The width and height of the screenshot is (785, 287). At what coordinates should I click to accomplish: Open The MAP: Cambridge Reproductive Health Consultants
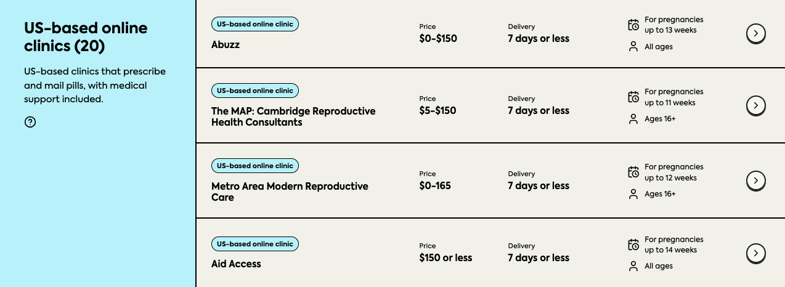pos(293,117)
